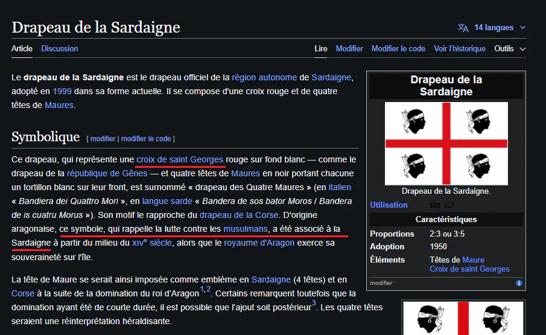546x335 pixels.
Task: Follow the royaume d'Aragon link
Action: (x=259, y=243)
